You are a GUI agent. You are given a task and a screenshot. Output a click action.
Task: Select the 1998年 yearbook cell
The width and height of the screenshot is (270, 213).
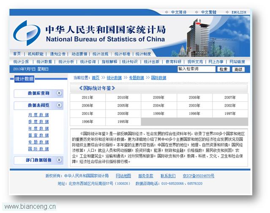point(195,114)
